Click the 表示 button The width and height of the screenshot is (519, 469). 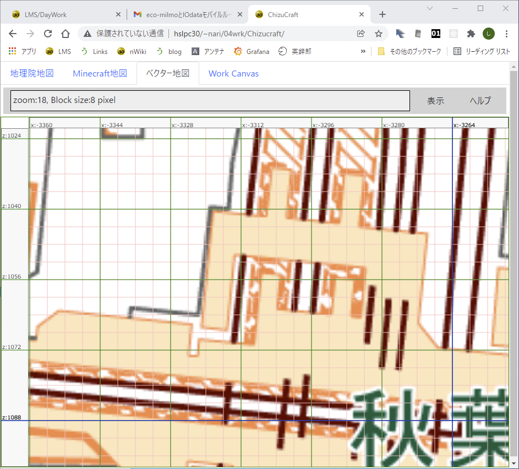click(435, 101)
